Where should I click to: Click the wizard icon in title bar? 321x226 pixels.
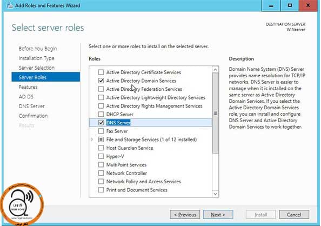click(9, 5)
